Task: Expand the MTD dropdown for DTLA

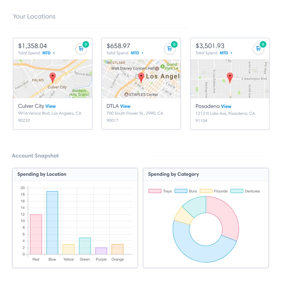Action: [137, 53]
